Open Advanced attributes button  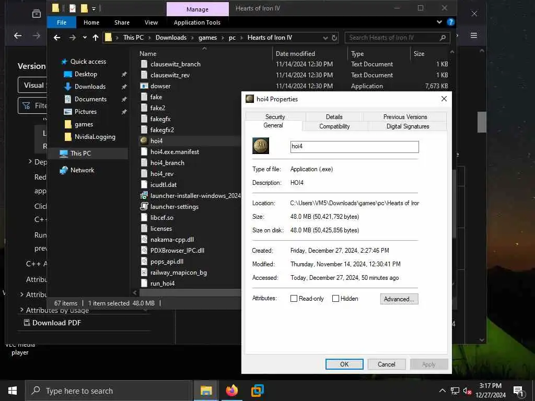[399, 299]
